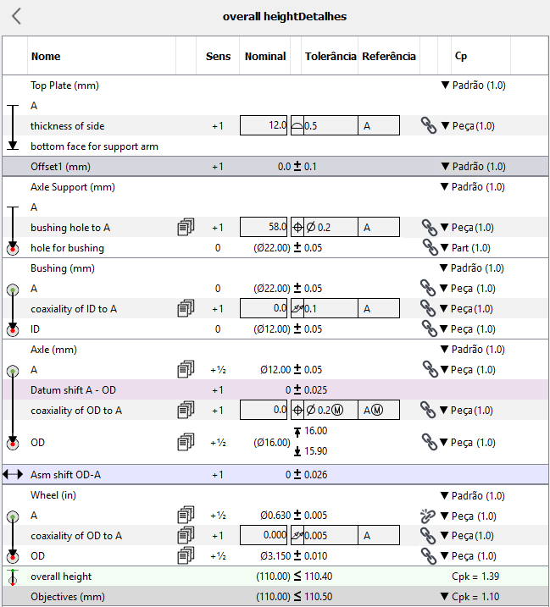The image size is (550, 607).
Task: Click copies icon on coaxiality of ID to A row
Action: point(186,308)
